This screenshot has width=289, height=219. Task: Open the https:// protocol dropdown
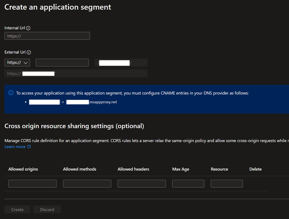(x=17, y=62)
